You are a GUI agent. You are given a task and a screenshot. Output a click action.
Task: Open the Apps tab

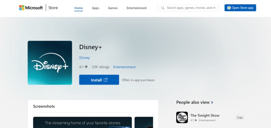(95, 8)
